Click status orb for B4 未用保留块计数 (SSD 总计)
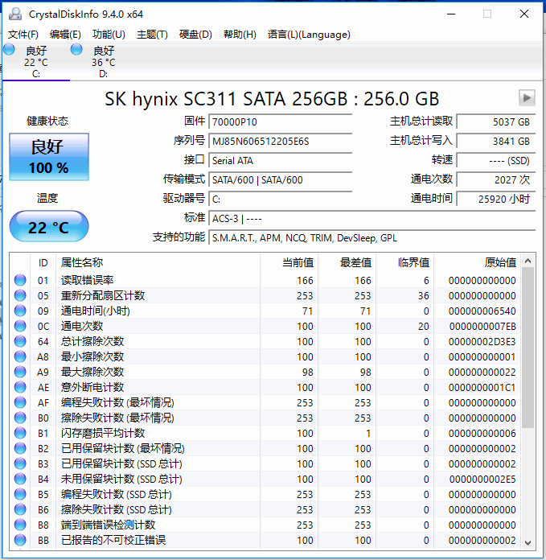This screenshot has height=560, width=546. [x=20, y=479]
